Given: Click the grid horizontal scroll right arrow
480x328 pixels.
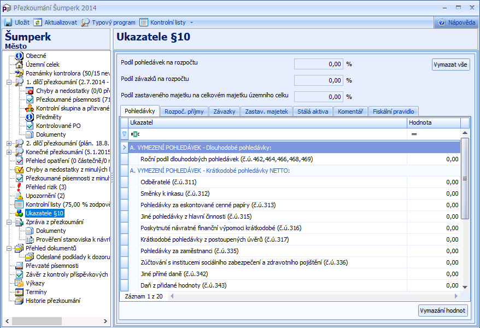Looking at the screenshot, I should [x=456, y=296].
